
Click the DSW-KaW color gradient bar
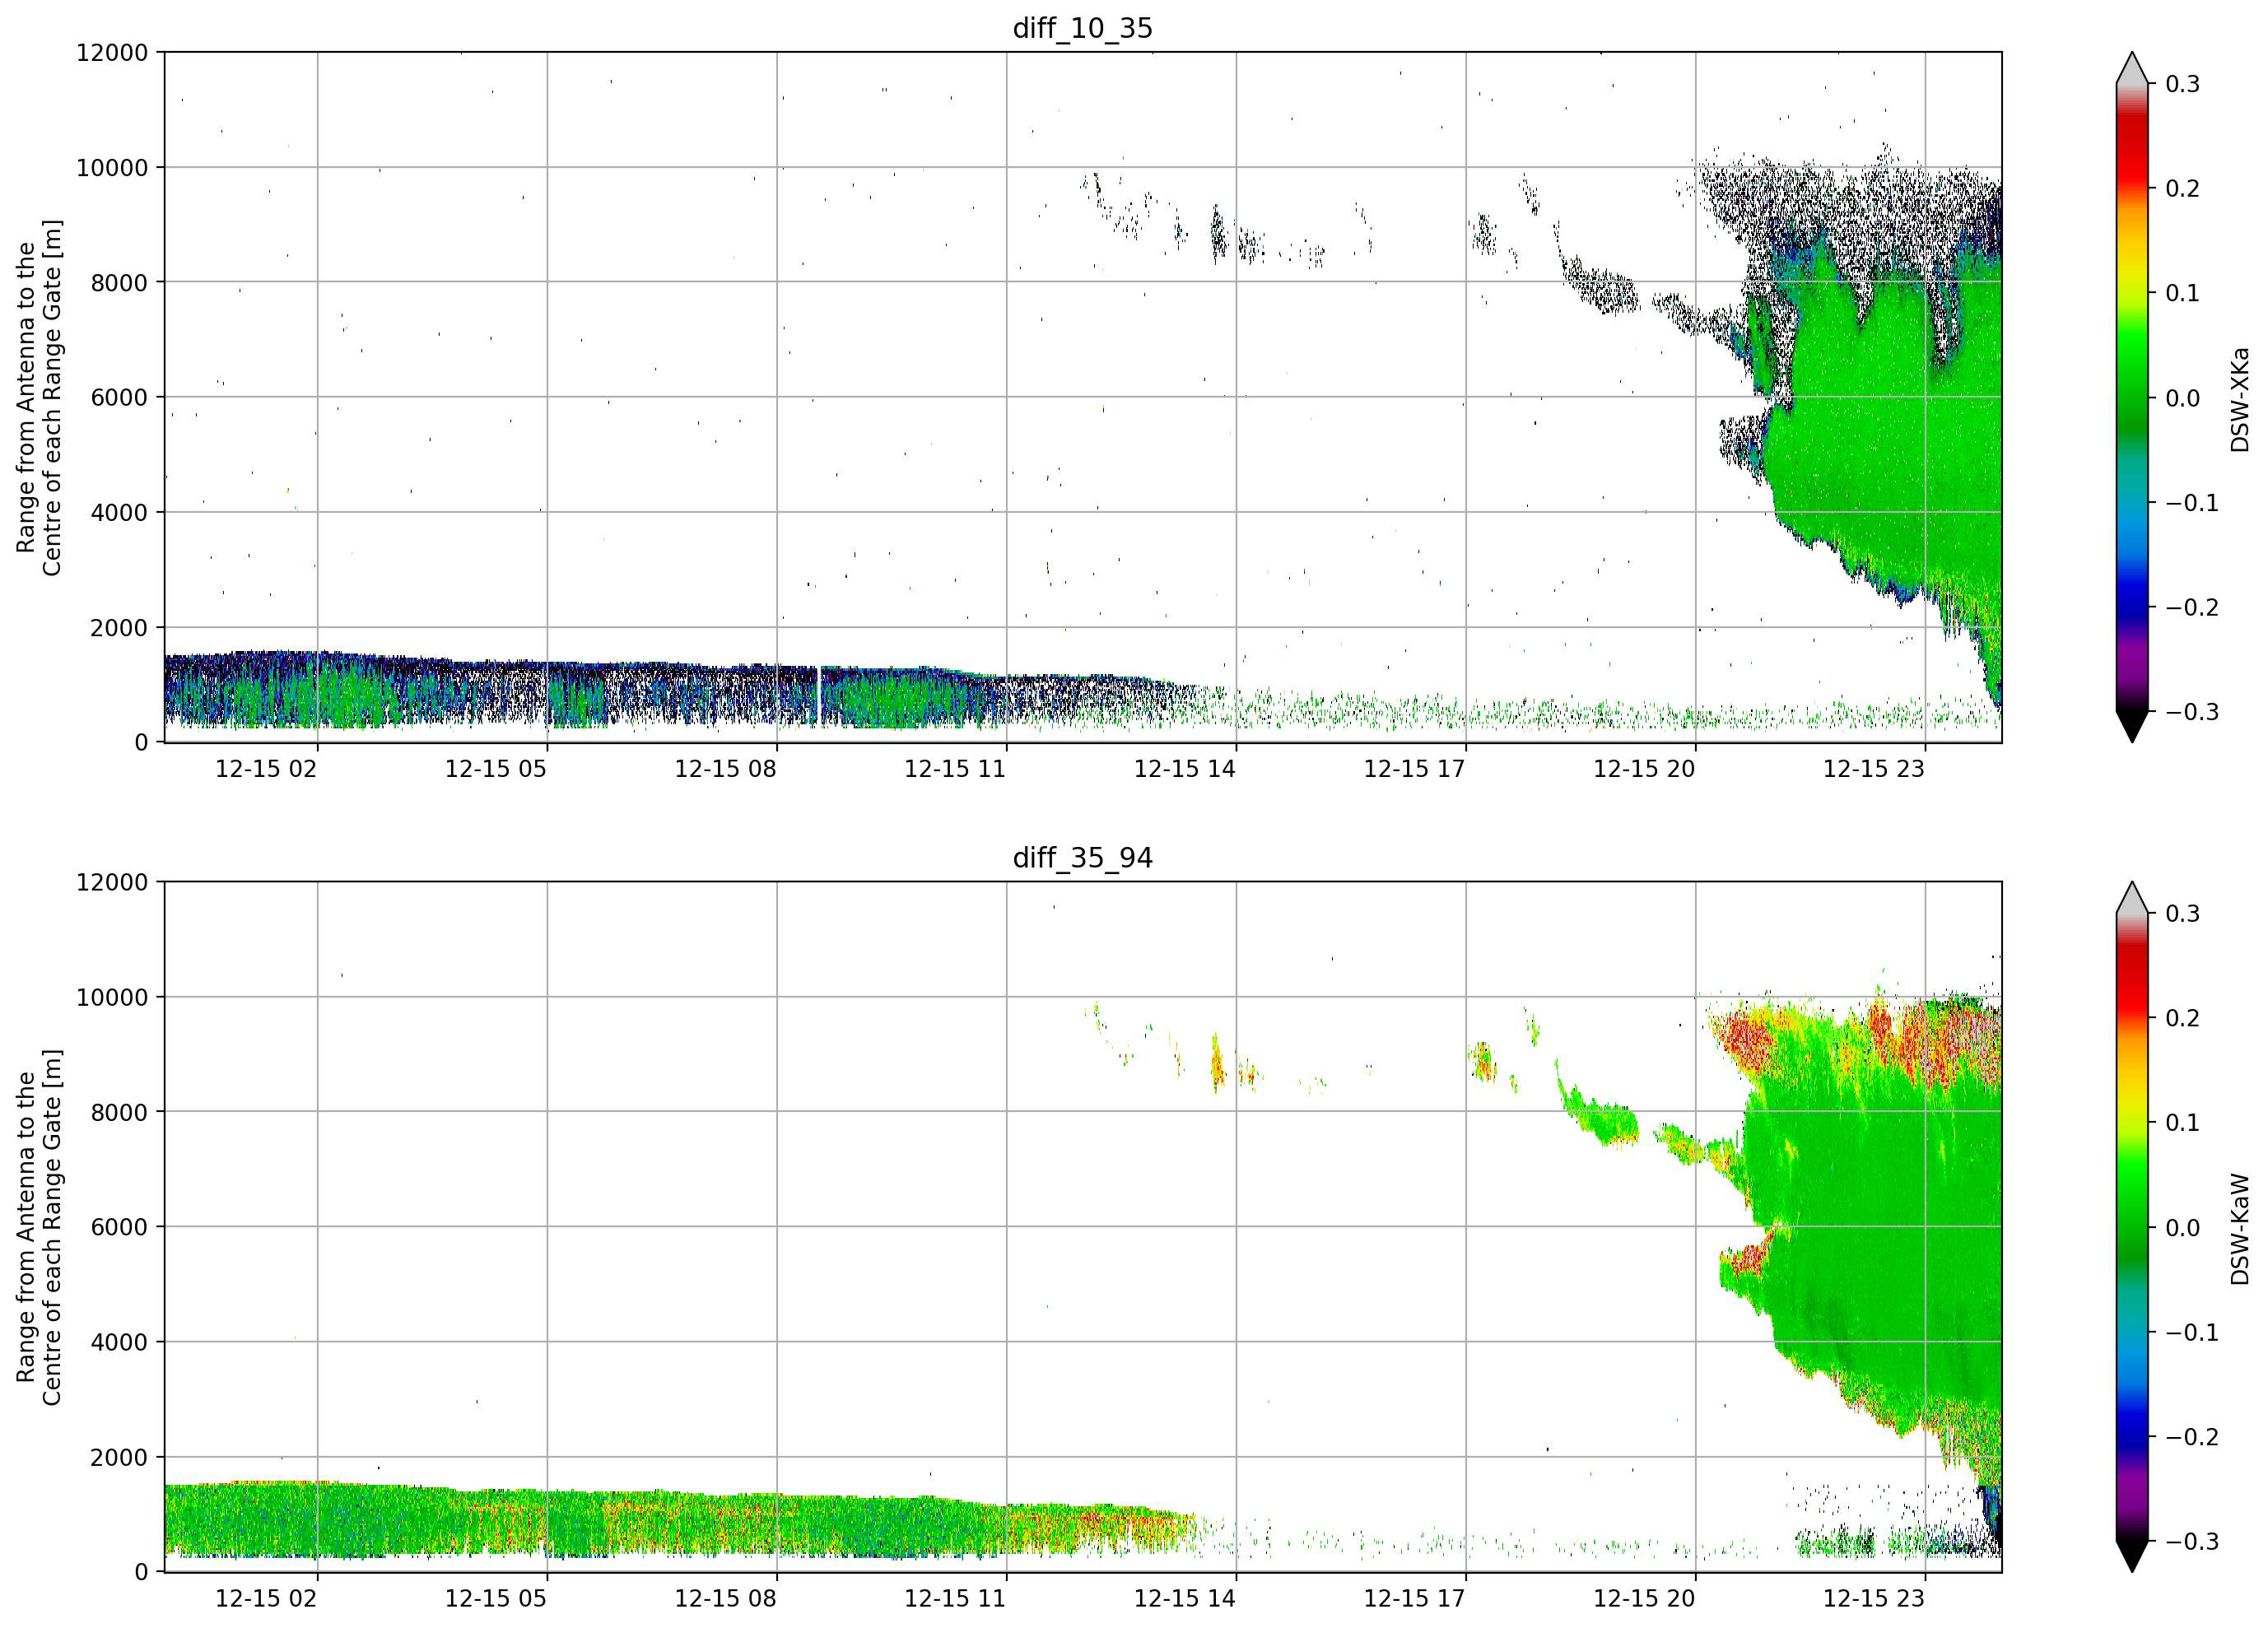click(x=2132, y=1227)
